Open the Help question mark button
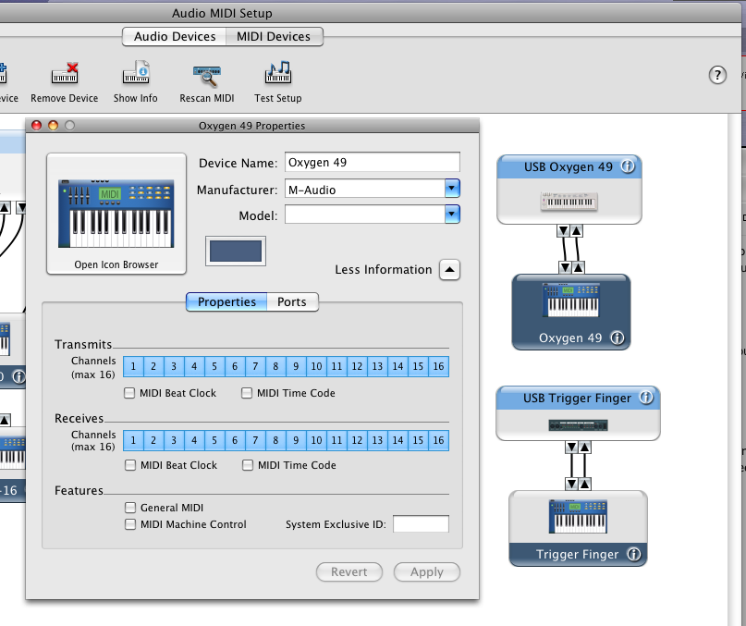Image resolution: width=746 pixels, height=626 pixels. tap(717, 75)
